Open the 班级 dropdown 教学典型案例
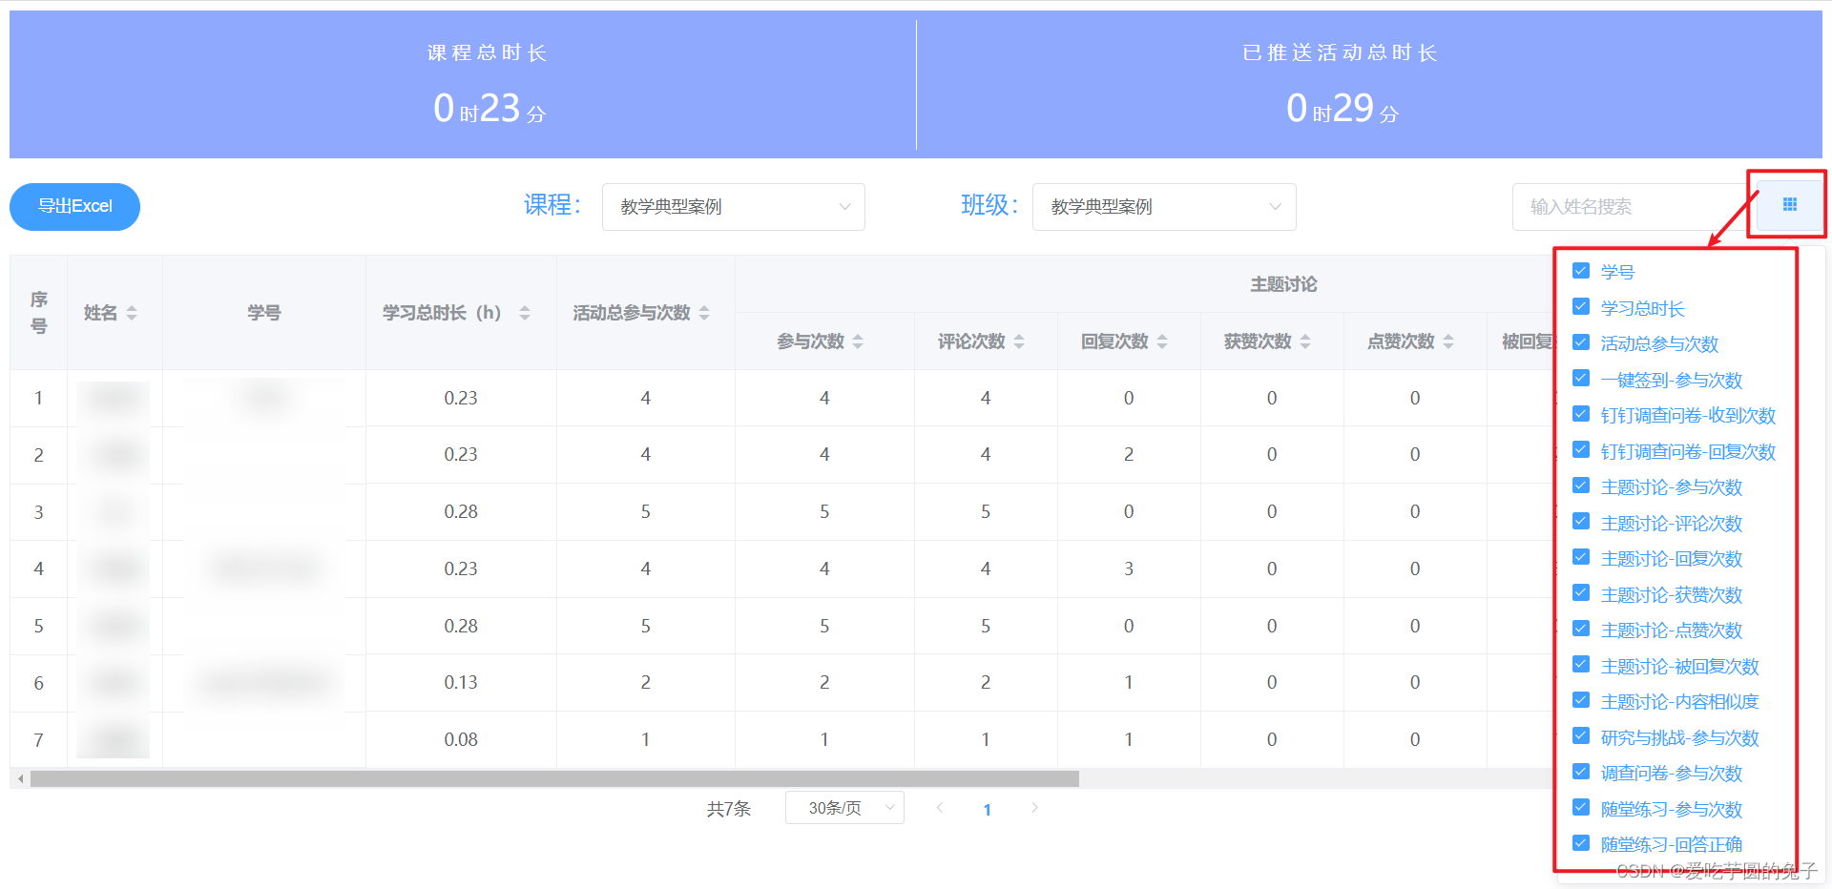The image size is (1832, 889). coord(1164,207)
